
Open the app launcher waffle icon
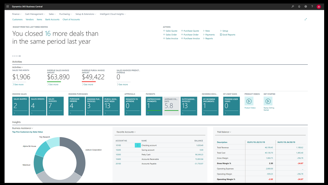8,7
